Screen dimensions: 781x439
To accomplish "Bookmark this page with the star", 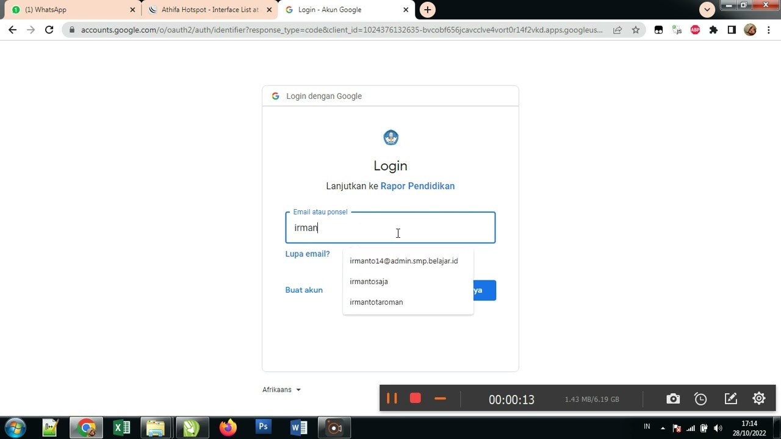I will point(636,29).
